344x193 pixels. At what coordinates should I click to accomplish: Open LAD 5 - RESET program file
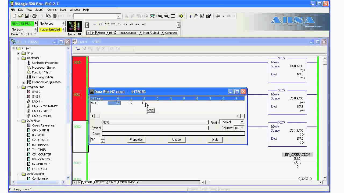coord(42,116)
